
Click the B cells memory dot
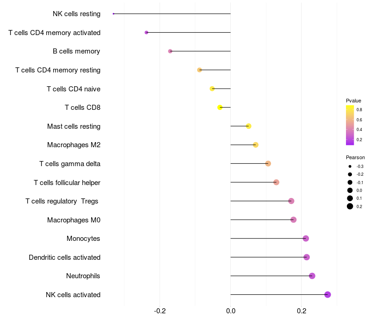(x=170, y=51)
